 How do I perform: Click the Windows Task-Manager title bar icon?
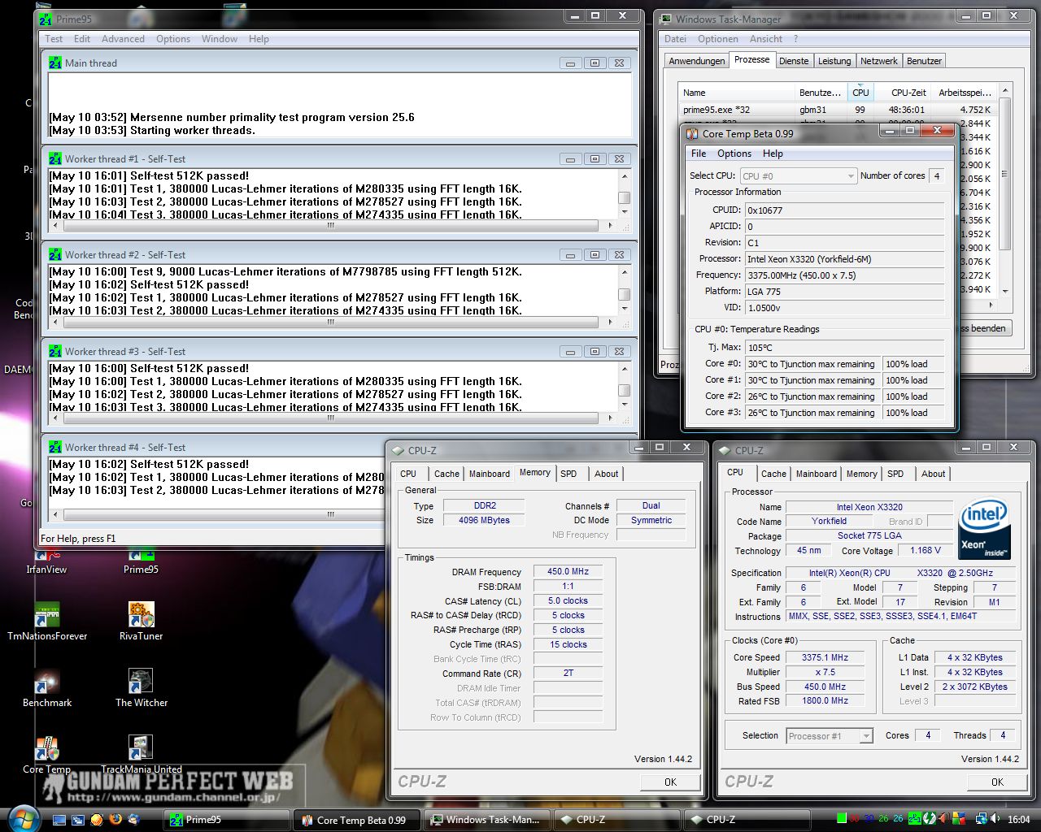point(667,19)
